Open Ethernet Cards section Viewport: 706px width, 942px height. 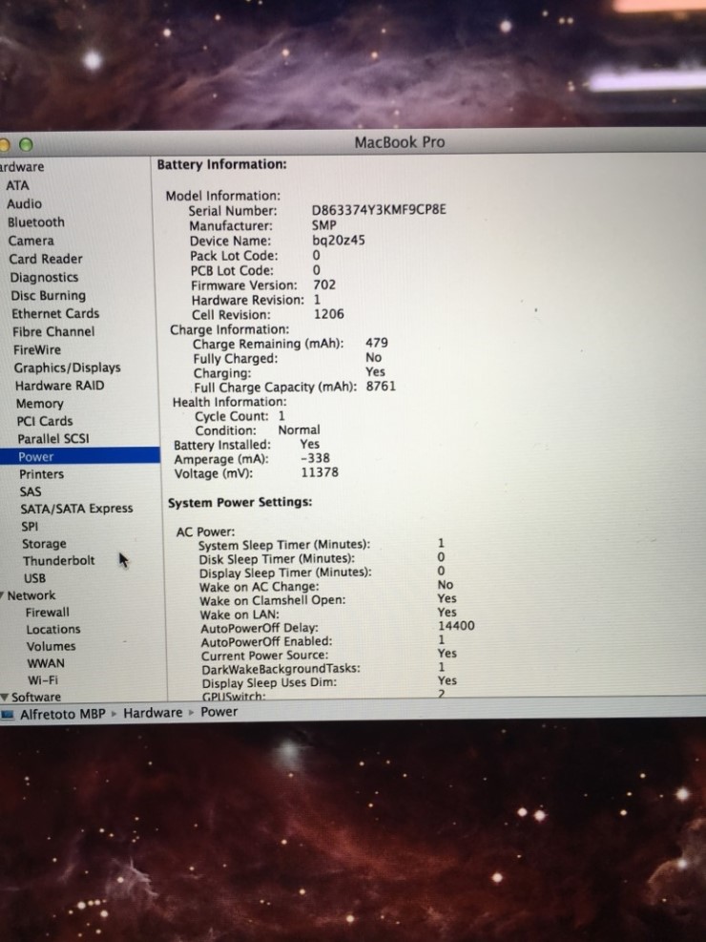(55, 314)
